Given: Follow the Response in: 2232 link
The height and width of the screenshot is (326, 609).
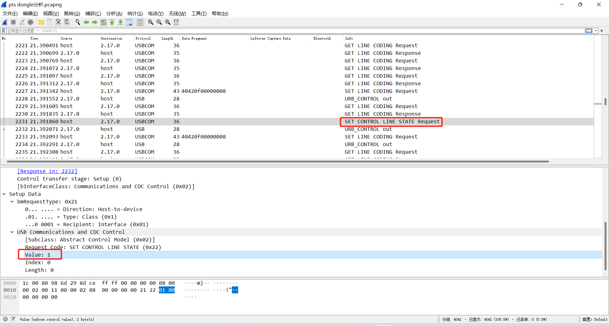Looking at the screenshot, I should pyautogui.click(x=47, y=171).
